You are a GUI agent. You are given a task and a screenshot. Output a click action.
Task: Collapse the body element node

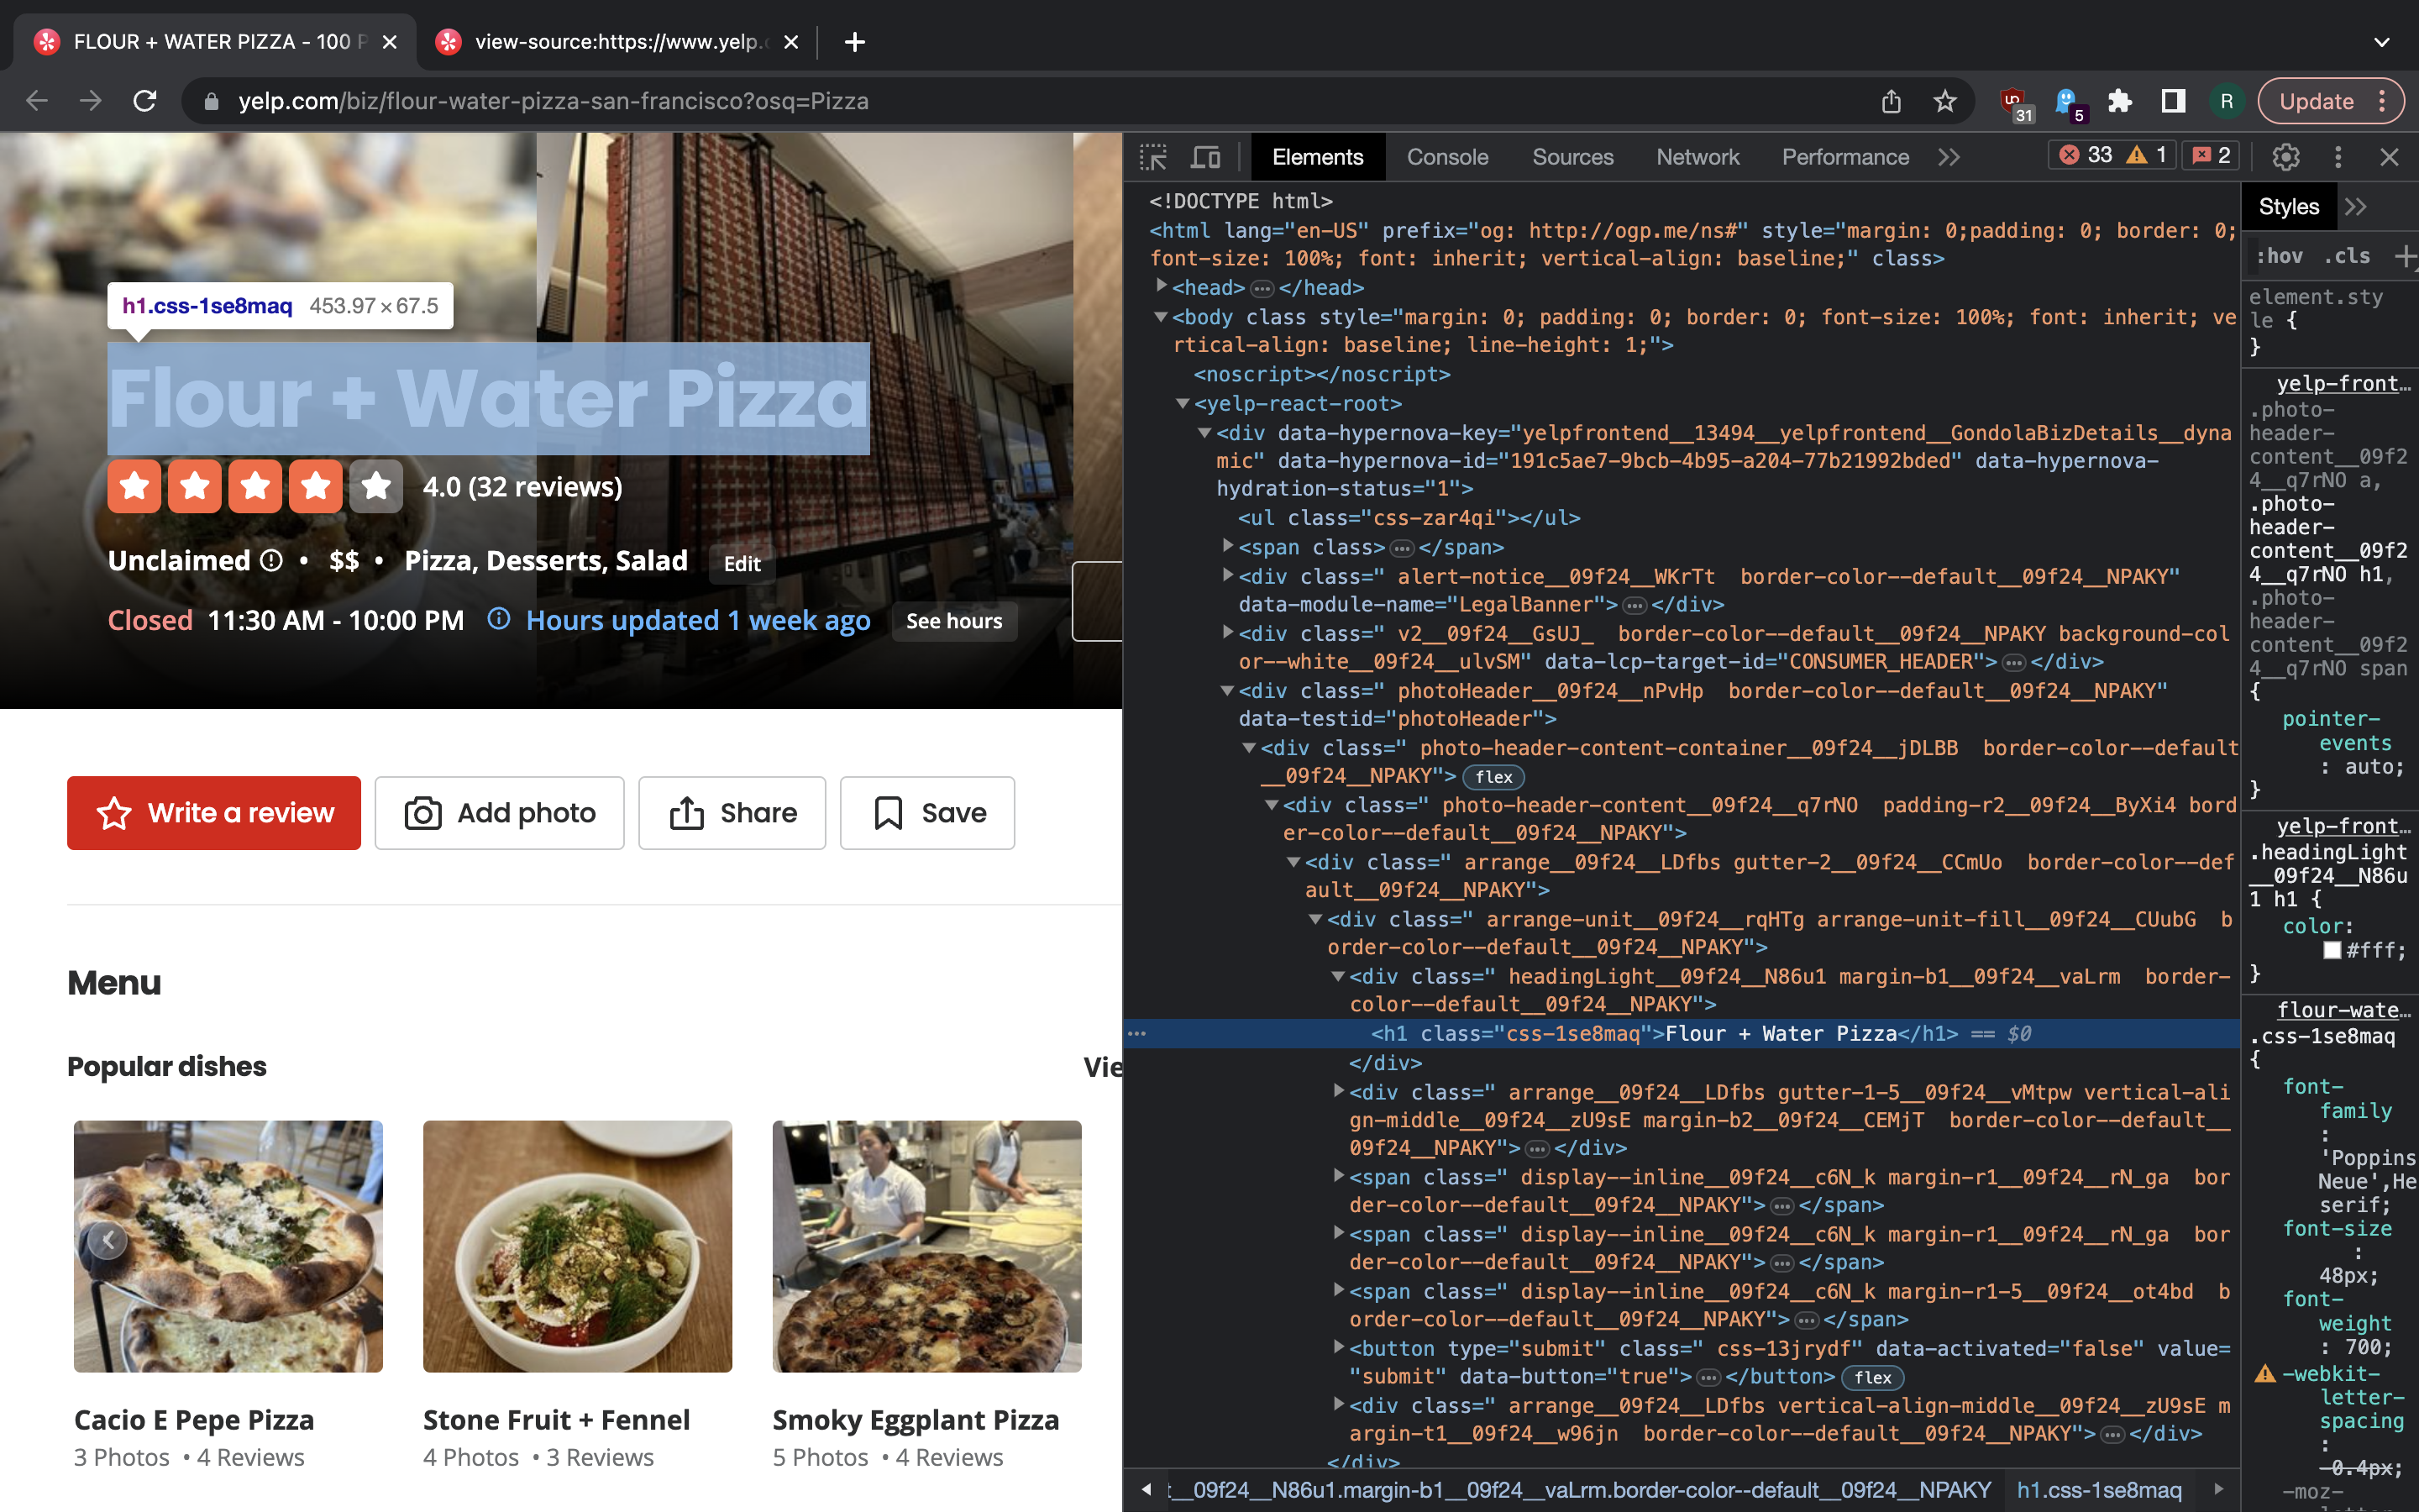[x=1162, y=317]
